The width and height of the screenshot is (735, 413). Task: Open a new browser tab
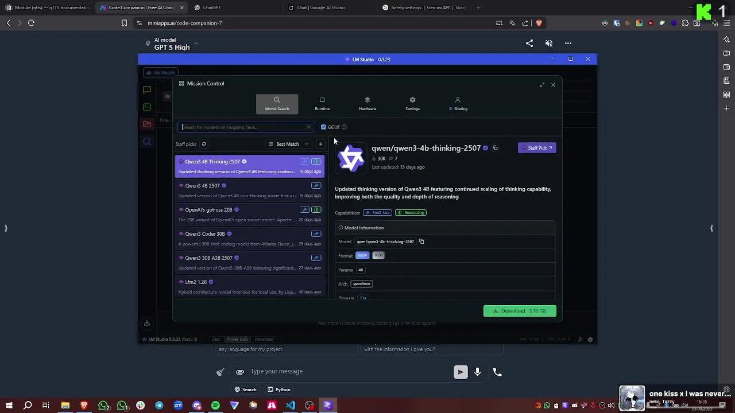[478, 7]
